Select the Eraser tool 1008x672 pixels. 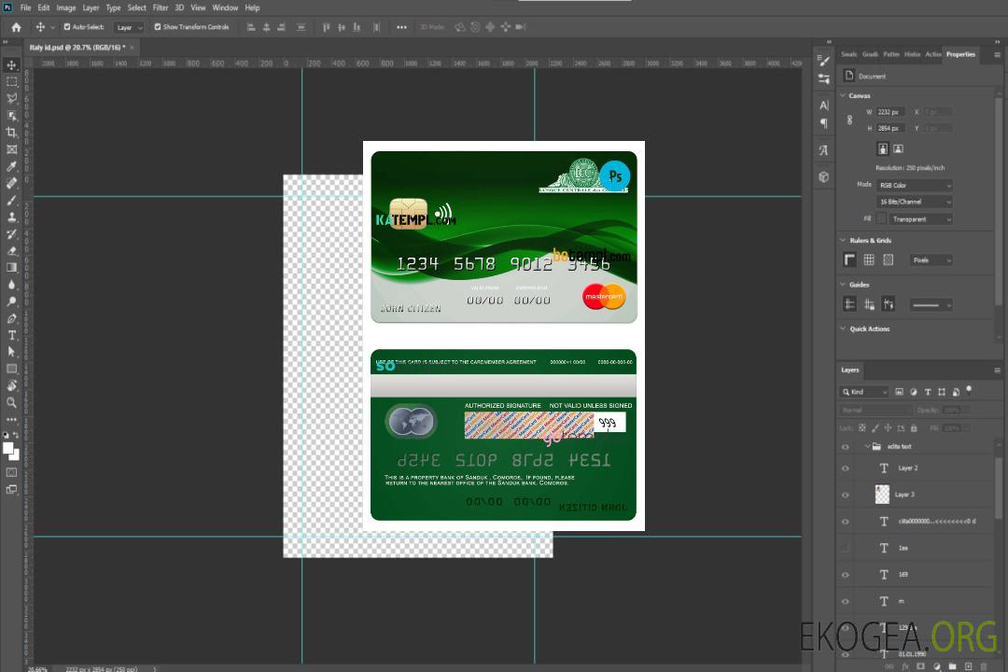click(11, 251)
